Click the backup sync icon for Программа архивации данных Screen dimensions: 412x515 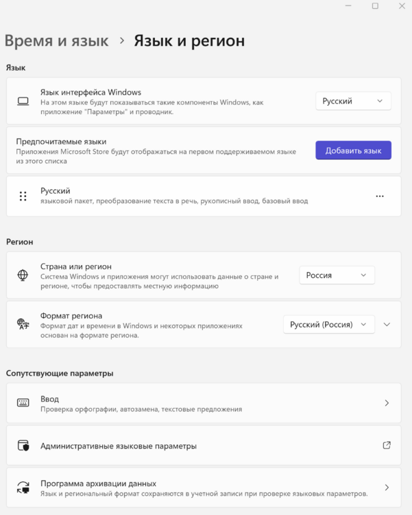(x=23, y=488)
